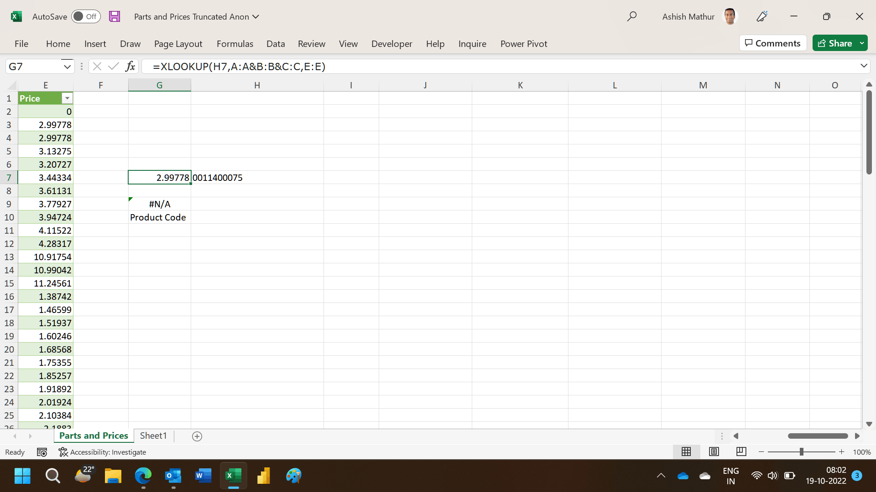
Task: Switch to Sheet1 tab
Action: 153,436
